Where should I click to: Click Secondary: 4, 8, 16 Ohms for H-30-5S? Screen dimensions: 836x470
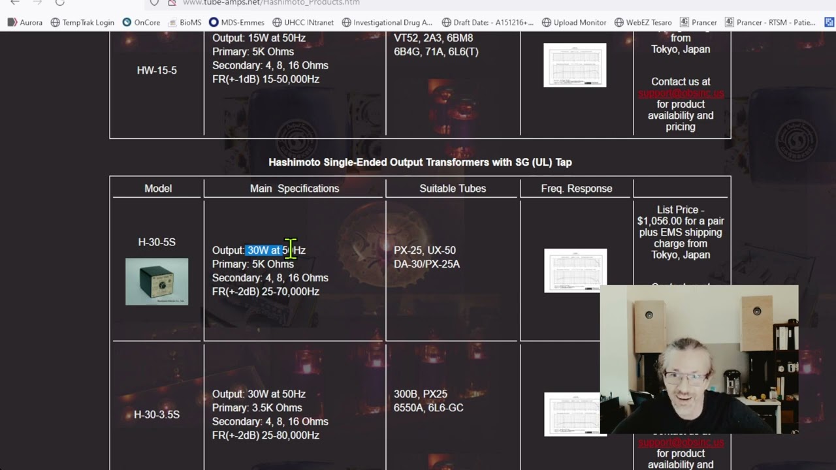coord(270,277)
